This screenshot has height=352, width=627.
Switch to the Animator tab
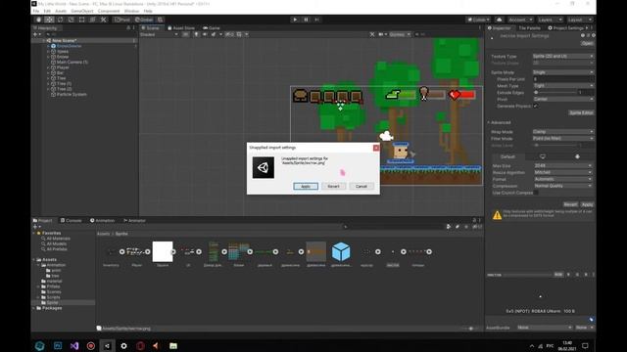point(134,220)
